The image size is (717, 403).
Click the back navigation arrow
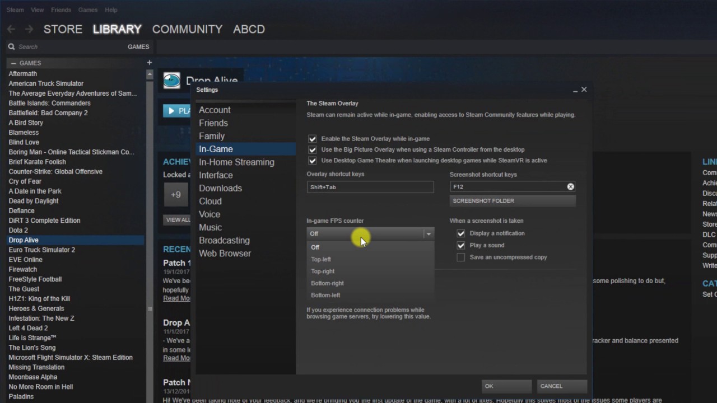[11, 29]
